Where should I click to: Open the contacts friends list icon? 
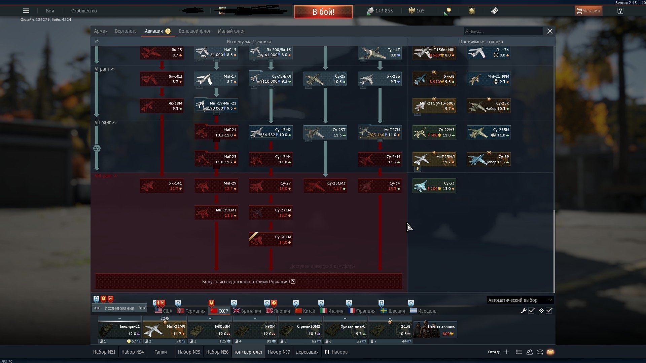click(x=530, y=352)
